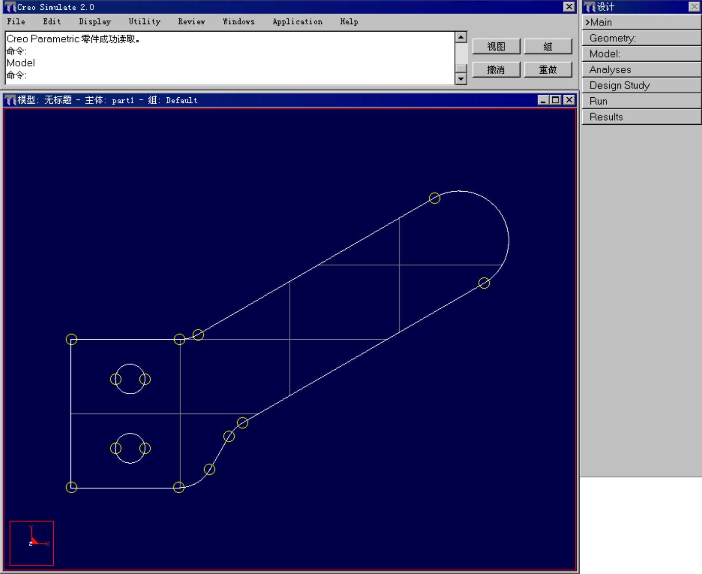Select 'Creo Parametric 零件成功读取' message line

click(x=73, y=39)
